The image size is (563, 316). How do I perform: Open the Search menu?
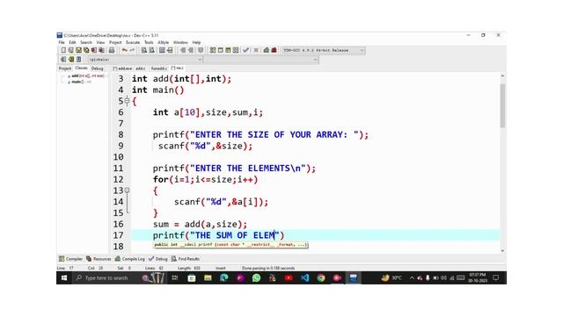[86, 42]
